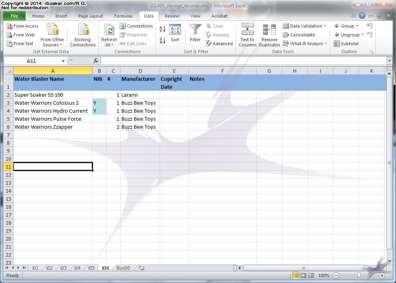
Task: Open Data Validation dropdown arrow
Action: pyautogui.click(x=325, y=26)
